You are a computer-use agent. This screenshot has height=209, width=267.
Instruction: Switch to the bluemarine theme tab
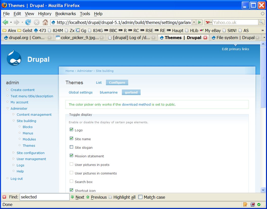(108, 92)
